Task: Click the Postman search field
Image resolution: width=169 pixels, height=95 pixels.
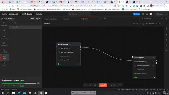Action: (79, 14)
